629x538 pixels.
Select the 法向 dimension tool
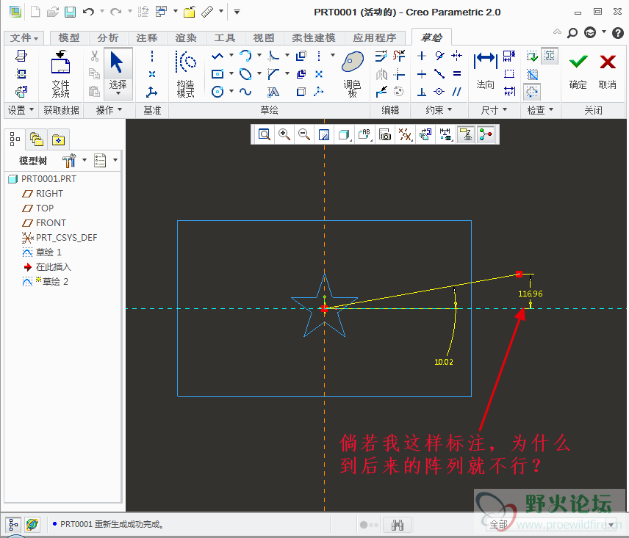coord(485,71)
